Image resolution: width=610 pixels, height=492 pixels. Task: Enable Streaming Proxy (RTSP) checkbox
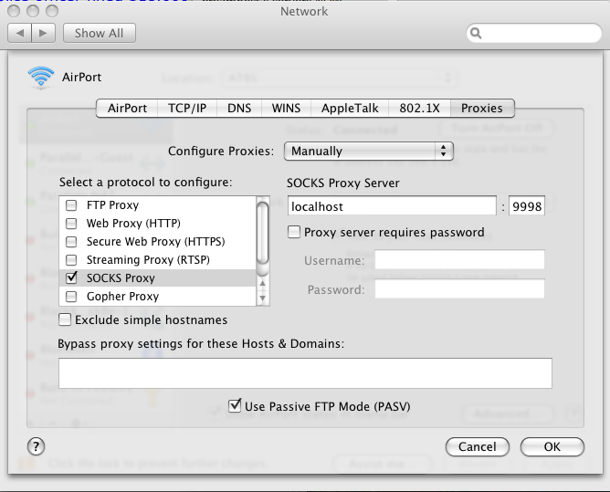point(71,259)
